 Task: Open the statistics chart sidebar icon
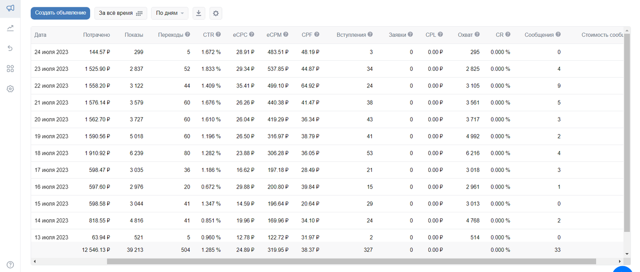(10, 28)
